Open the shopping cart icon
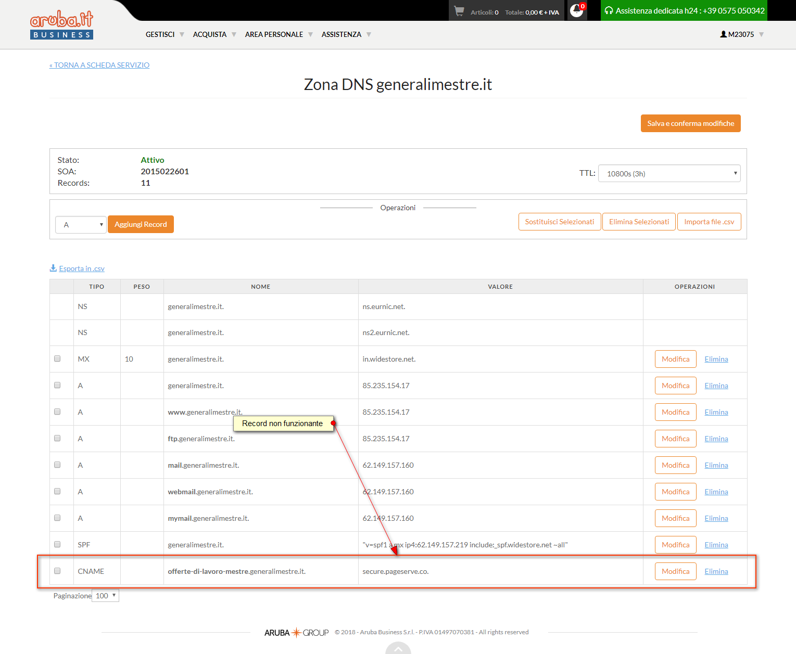 point(459,11)
